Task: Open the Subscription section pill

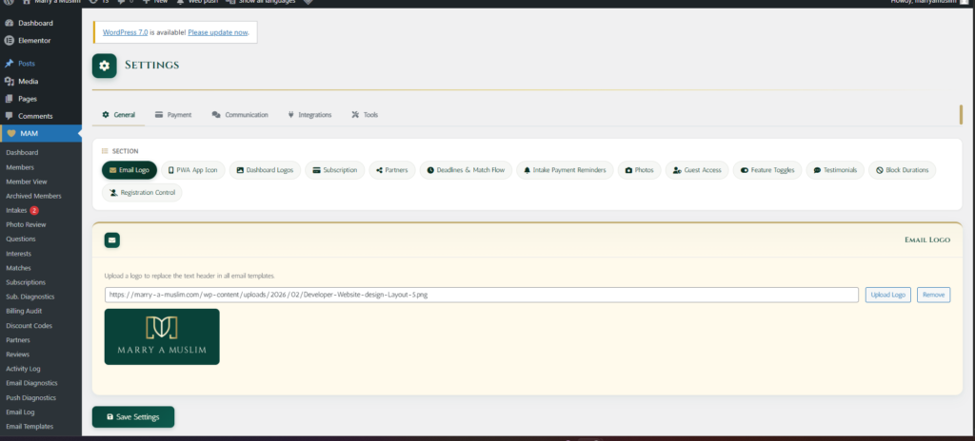Action: 334,170
